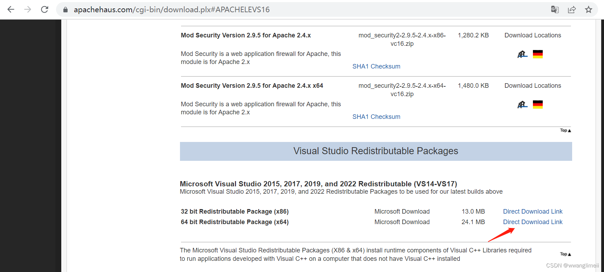Bookmark this page with star icon
This screenshot has width=604, height=272.
pyautogui.click(x=589, y=9)
